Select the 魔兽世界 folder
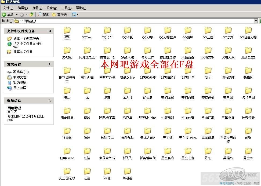The width and height of the screenshot is (261, 186). (x=67, y=114)
